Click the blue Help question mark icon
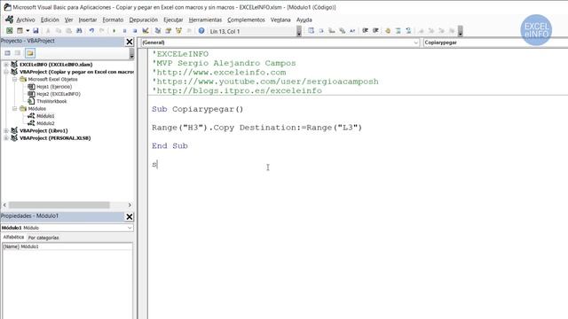 [201, 31]
